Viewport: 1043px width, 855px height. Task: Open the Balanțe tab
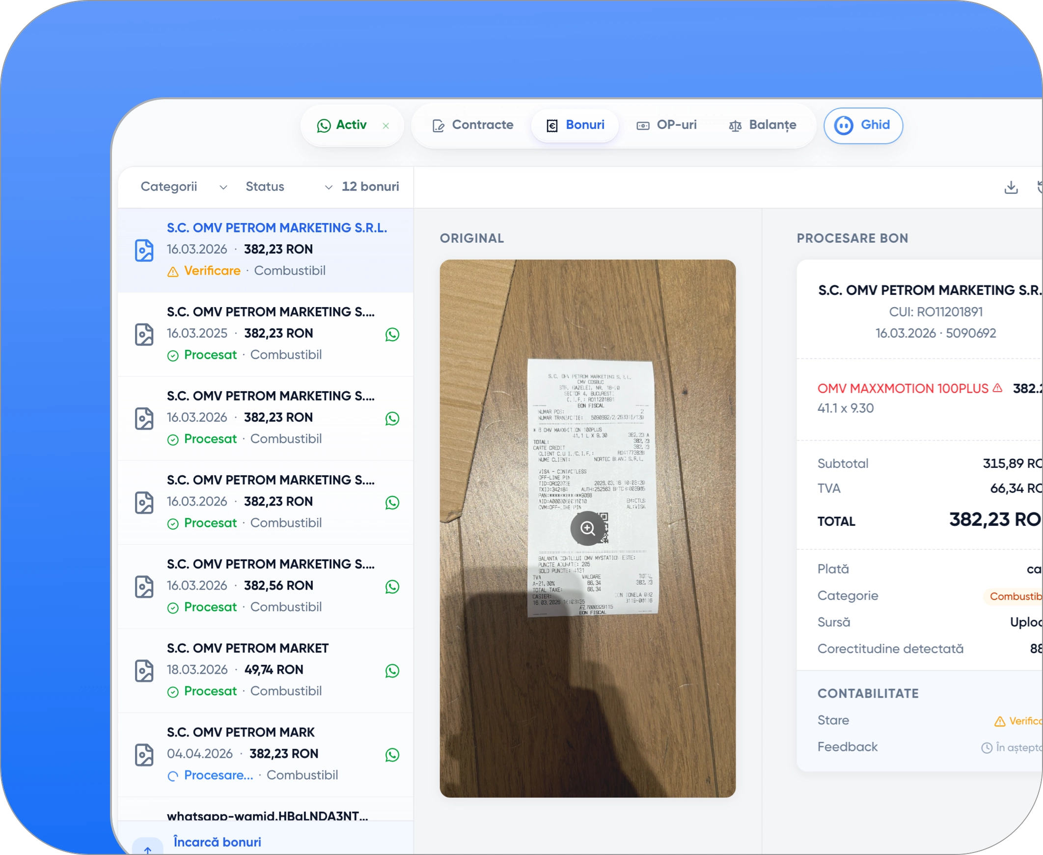point(763,125)
